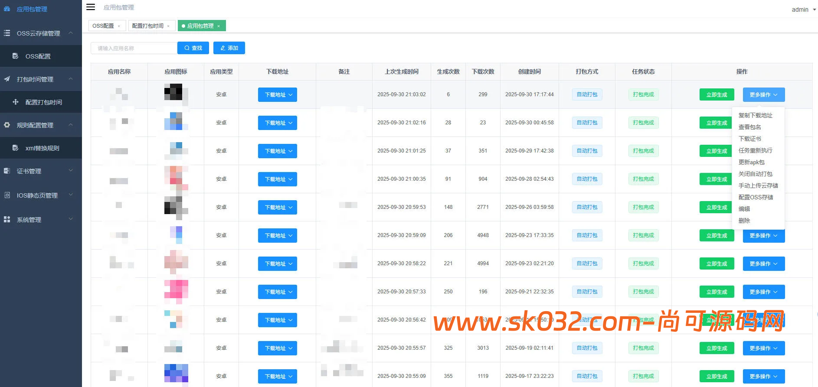Open app icon thumbnail in row with 196 downloads
This screenshot has width=818, height=387.
pos(176,292)
